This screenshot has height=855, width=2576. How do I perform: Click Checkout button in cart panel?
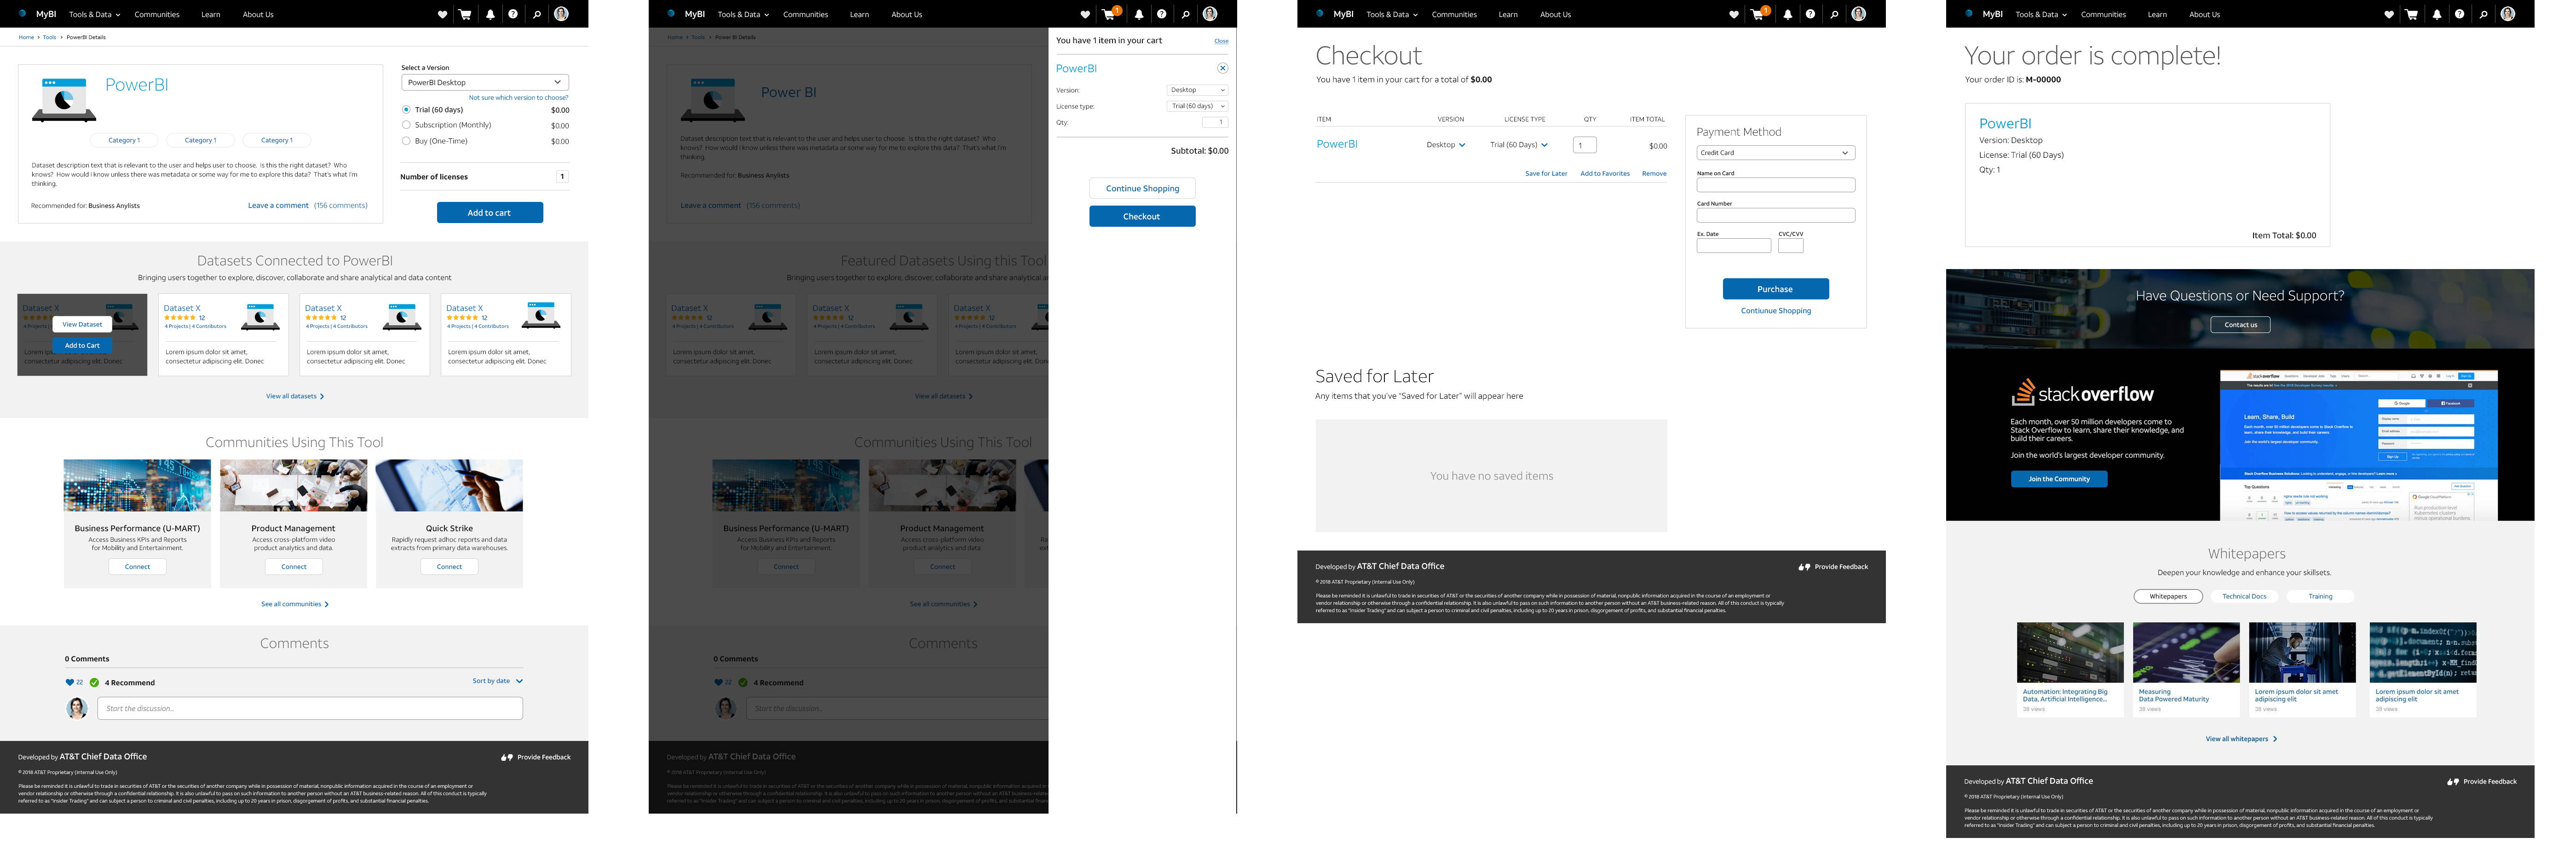point(1142,216)
